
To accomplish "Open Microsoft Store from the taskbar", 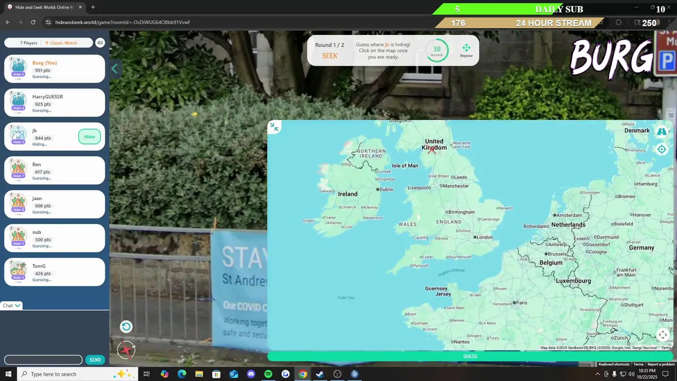I will (x=216, y=374).
